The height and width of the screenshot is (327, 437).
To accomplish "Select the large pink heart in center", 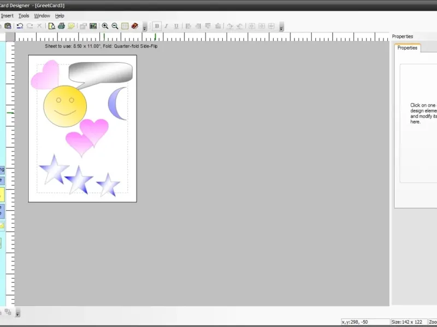I will coord(94,132).
